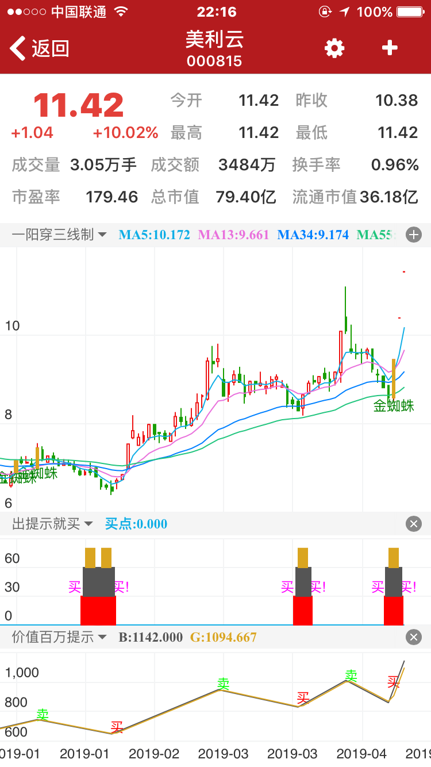Tap the current price 11.42

tap(79, 106)
